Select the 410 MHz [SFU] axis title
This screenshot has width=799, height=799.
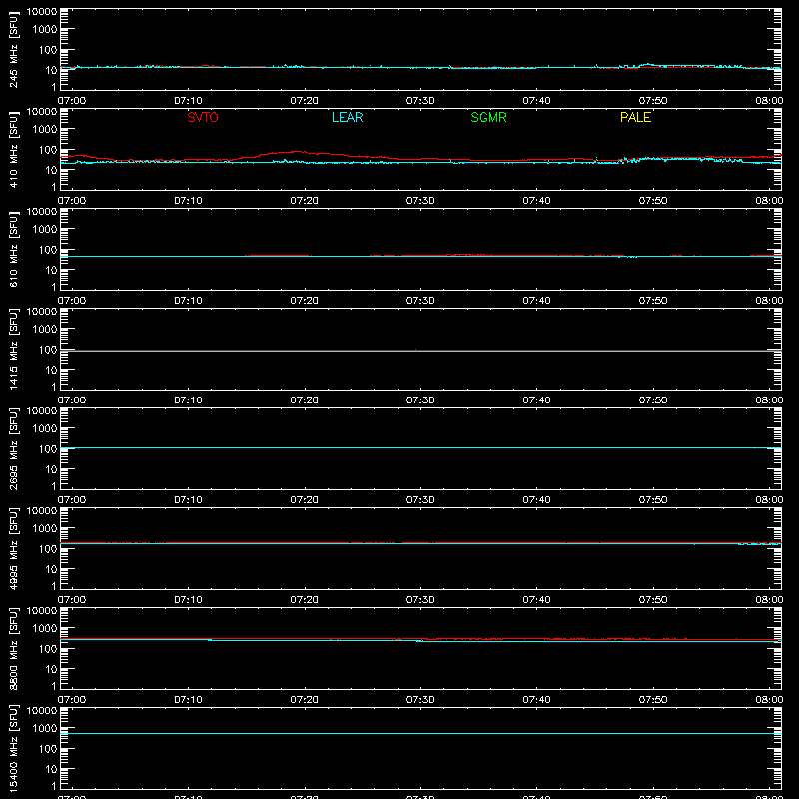[14, 149]
